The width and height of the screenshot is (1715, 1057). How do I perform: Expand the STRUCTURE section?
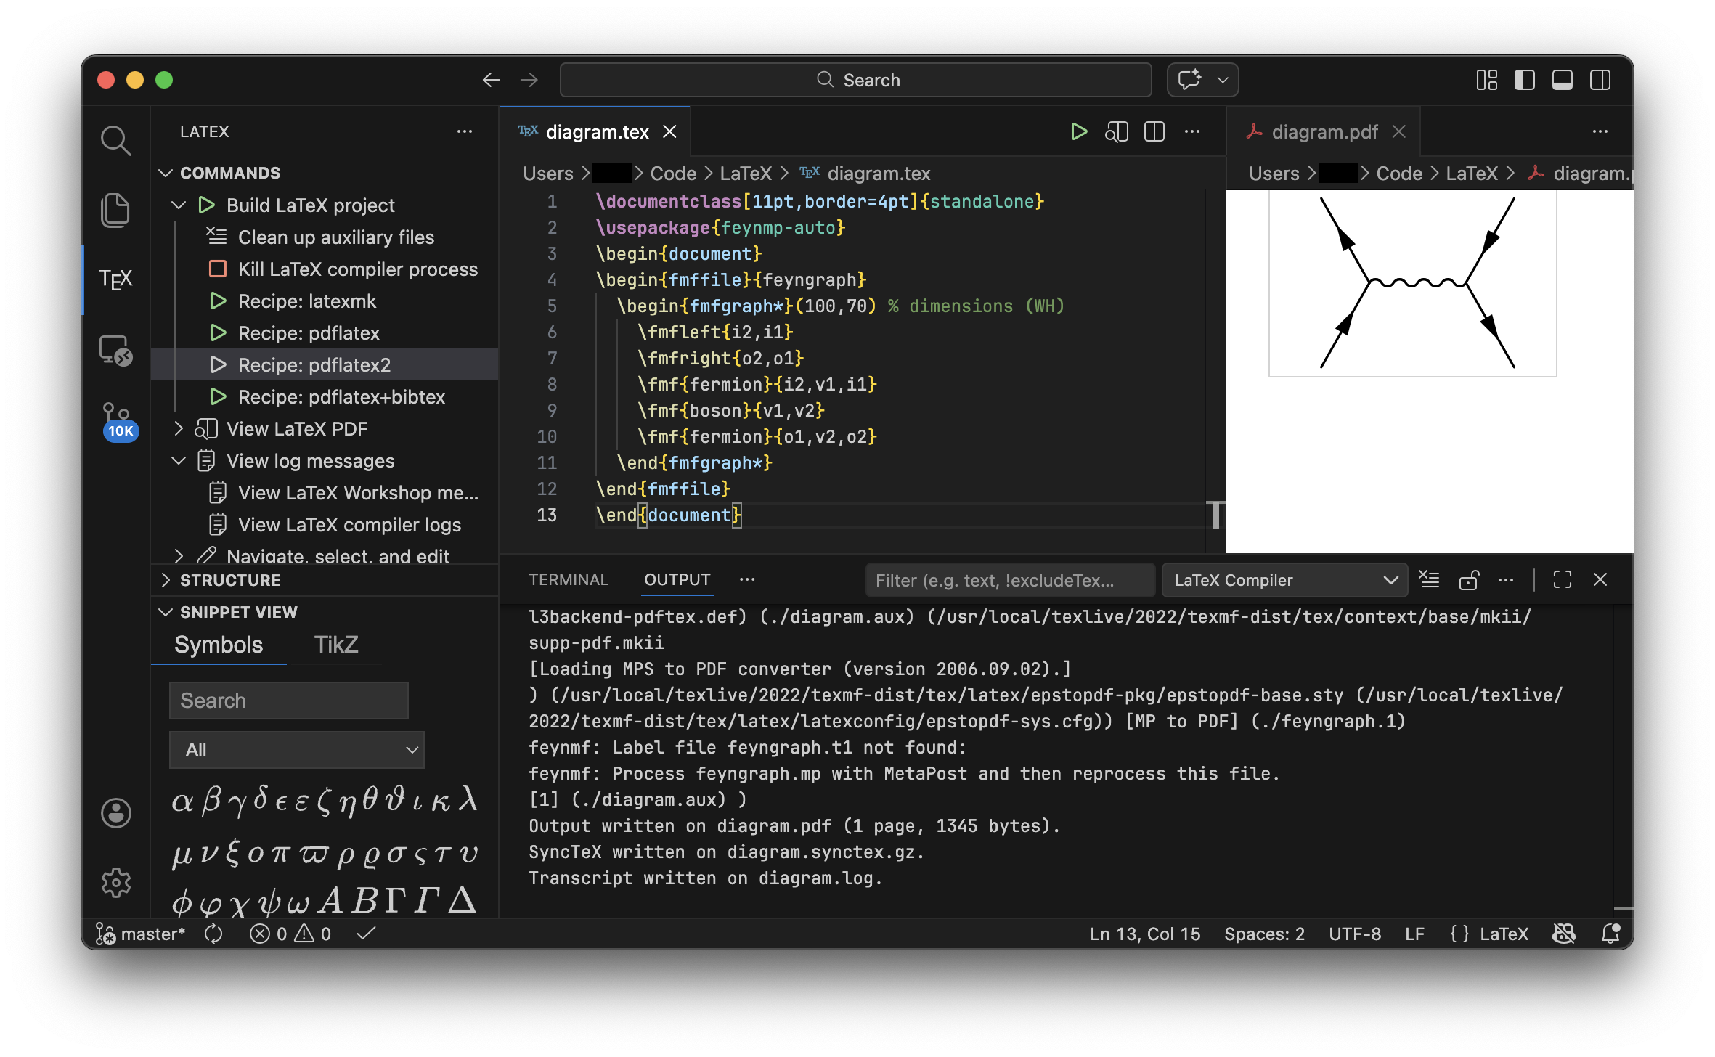[x=229, y=580]
